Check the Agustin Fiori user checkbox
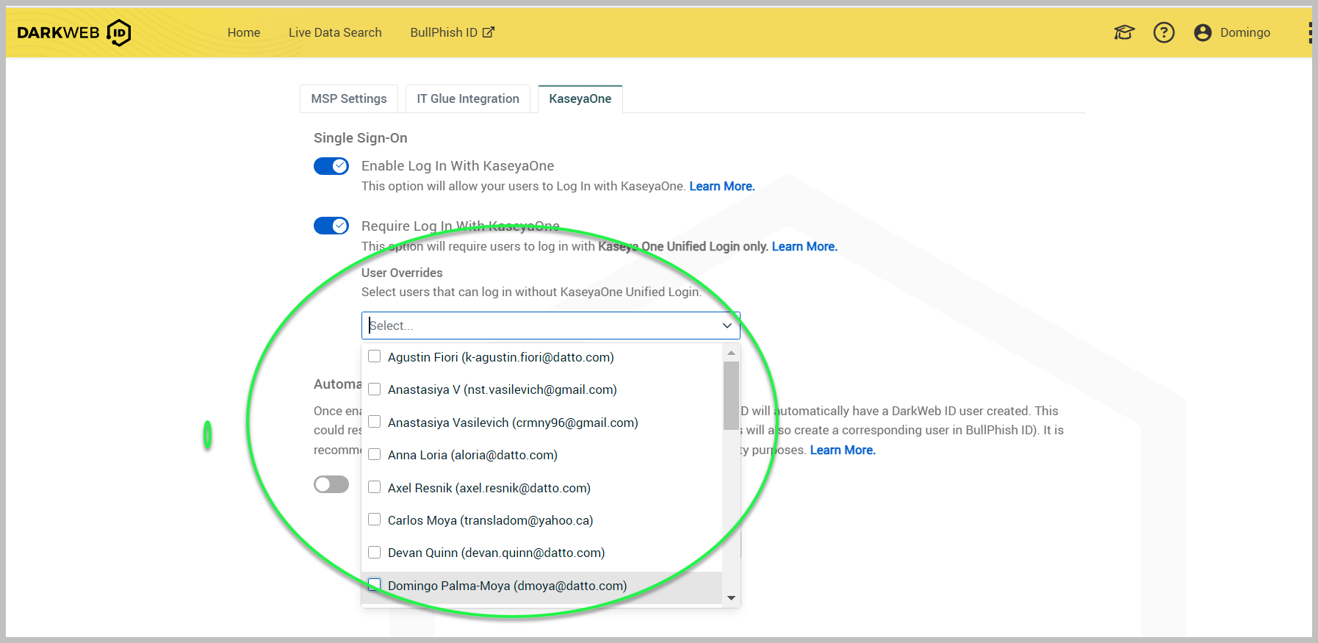This screenshot has height=643, width=1318. [375, 356]
